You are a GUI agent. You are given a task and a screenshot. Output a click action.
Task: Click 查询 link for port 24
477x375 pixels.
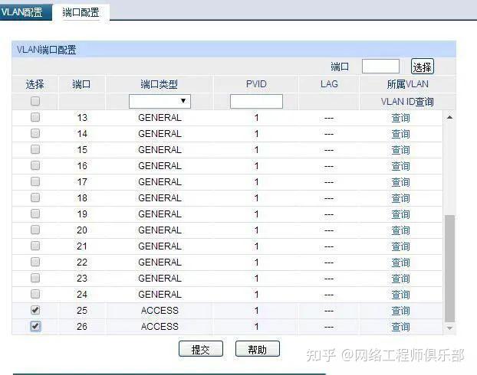click(400, 295)
